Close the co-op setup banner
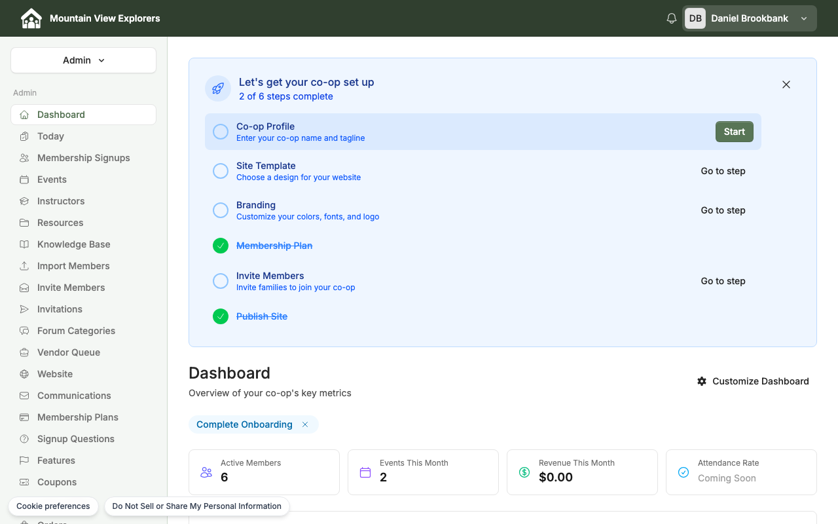This screenshot has width=838, height=524. tap(786, 84)
